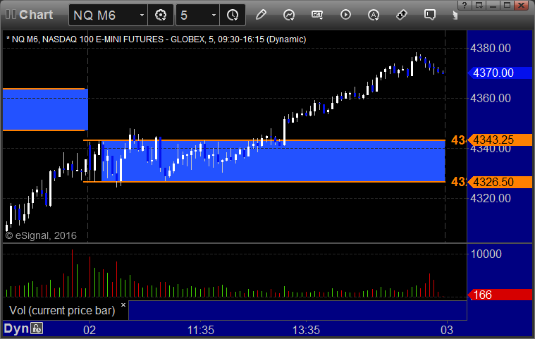535x339 pixels.
Task: Click the red 166 volume marker
Action: 500,295
